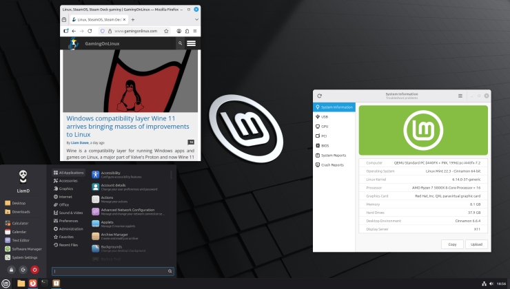Reload the page in Firefox

point(90,31)
